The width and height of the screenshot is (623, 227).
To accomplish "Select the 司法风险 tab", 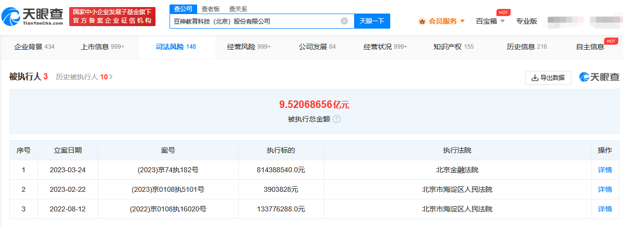I will coord(176,47).
